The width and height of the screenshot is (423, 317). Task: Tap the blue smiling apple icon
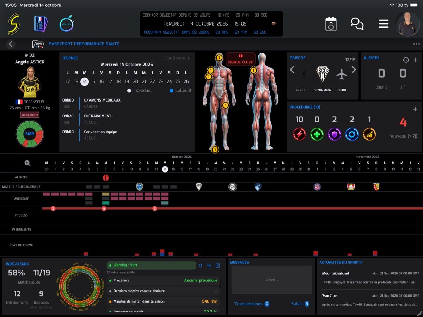tap(66, 24)
